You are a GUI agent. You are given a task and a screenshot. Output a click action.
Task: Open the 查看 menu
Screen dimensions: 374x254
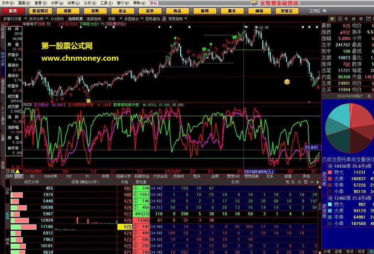[41, 3]
